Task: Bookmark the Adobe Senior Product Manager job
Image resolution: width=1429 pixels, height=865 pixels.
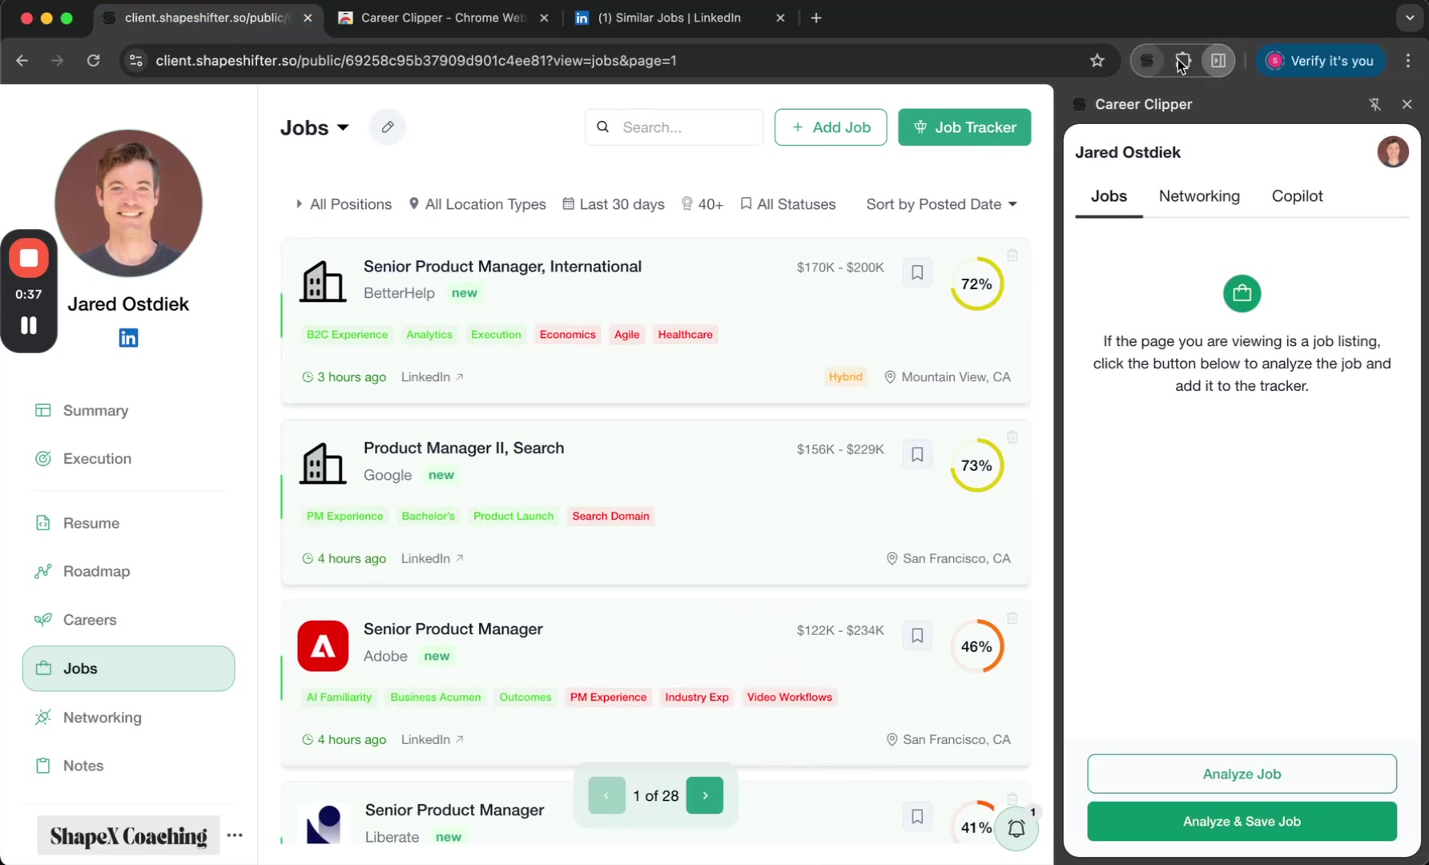Action: (917, 635)
